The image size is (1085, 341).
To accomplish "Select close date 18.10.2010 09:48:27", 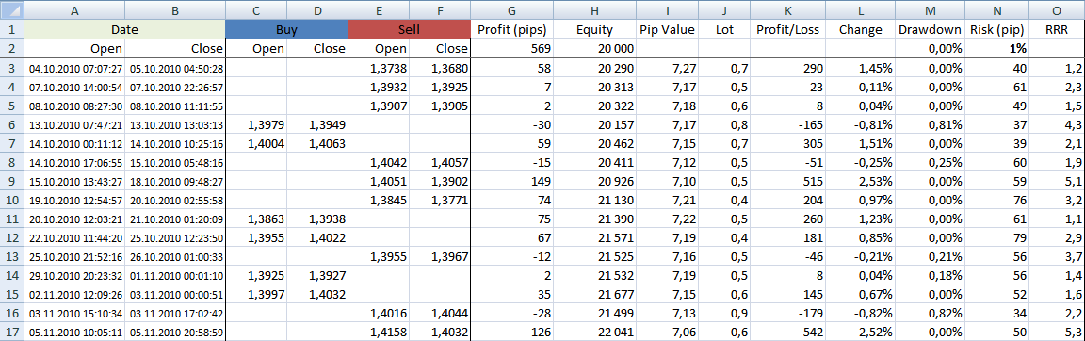I will tap(175, 181).
